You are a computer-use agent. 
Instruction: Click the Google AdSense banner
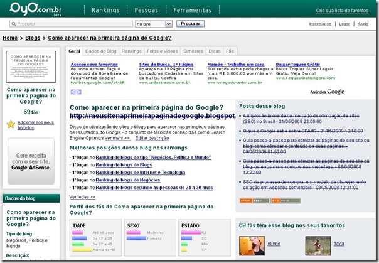coord(31,161)
